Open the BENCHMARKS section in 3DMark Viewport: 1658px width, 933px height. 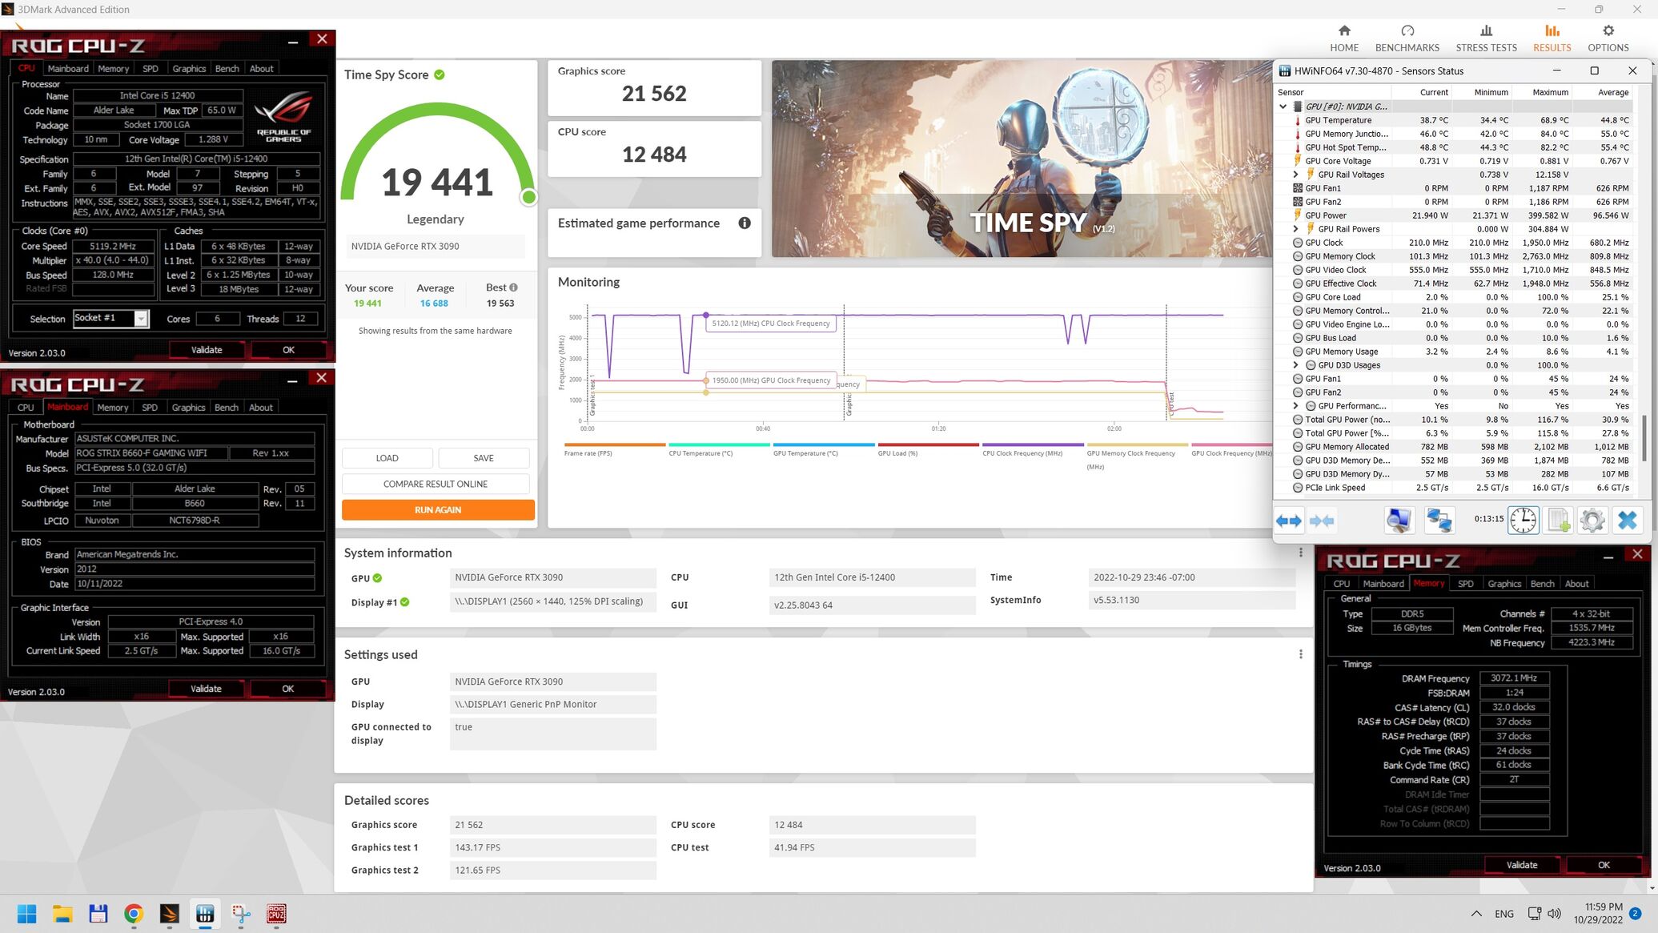click(1407, 38)
